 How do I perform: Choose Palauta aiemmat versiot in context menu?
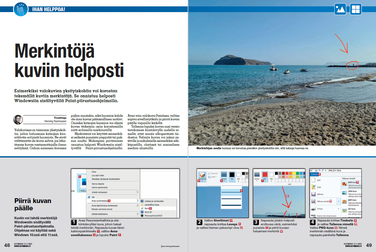(x=102, y=209)
